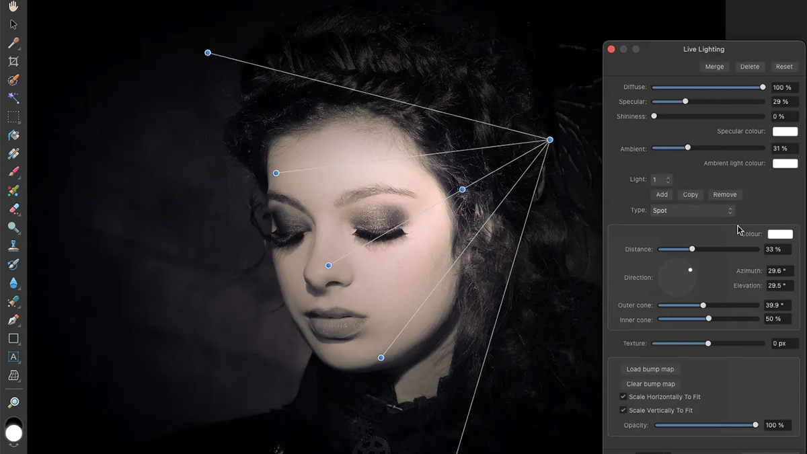
Task: Activate the Text tool
Action: [x=12, y=357]
